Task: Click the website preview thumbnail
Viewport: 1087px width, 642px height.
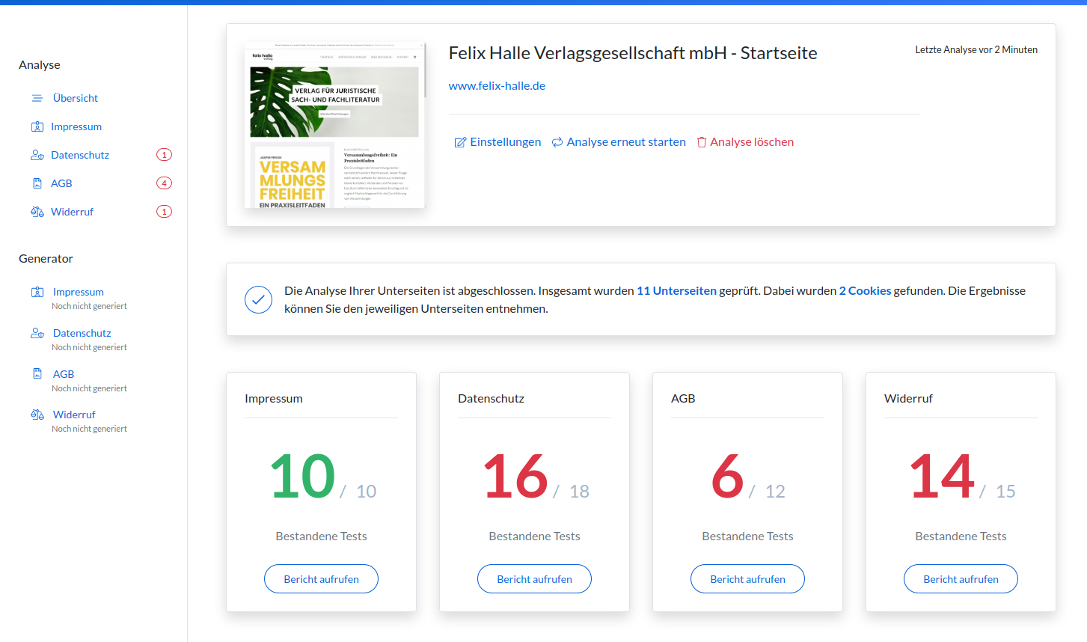Action: [335, 125]
